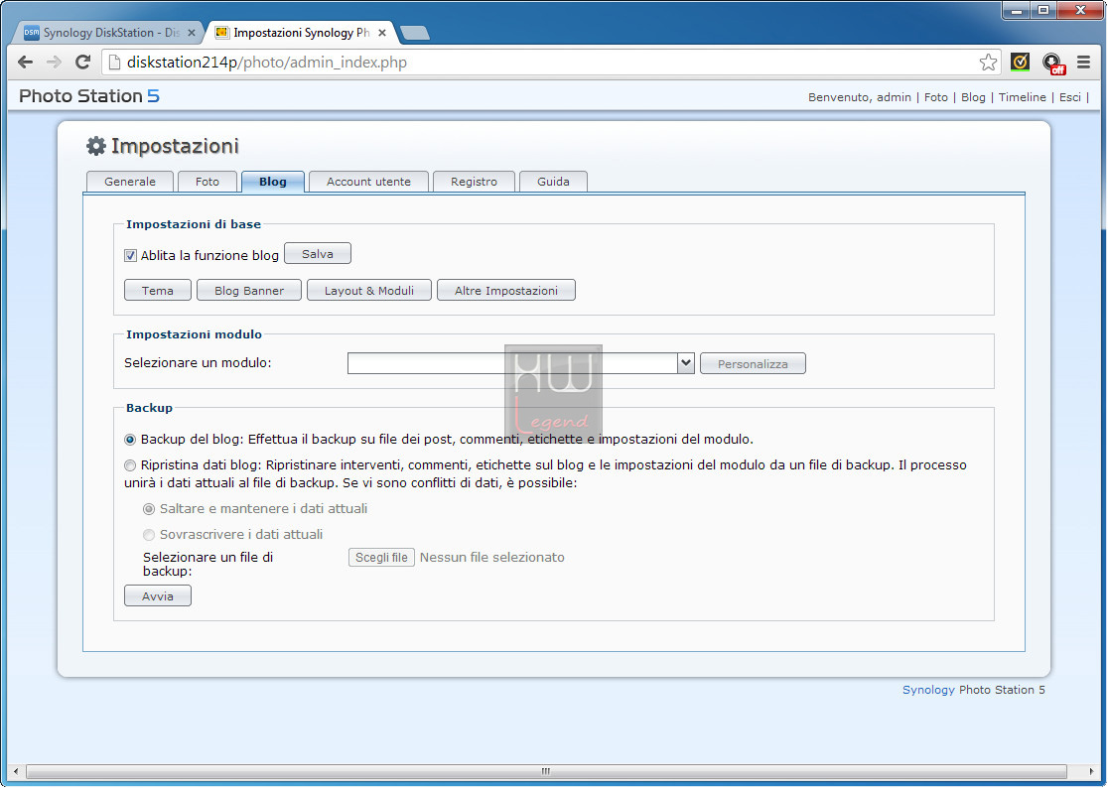This screenshot has height=788, width=1108.
Task: Select the Blog settings tab
Action: coord(273,182)
